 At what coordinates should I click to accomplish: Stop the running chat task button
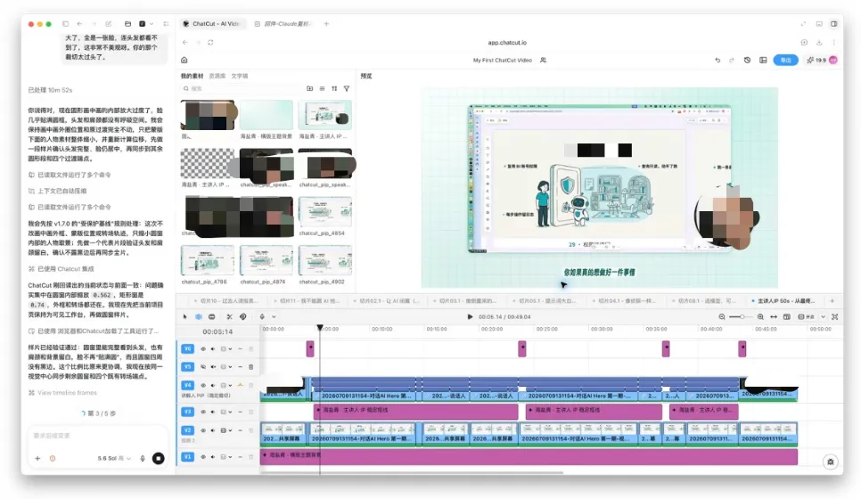[158, 458]
